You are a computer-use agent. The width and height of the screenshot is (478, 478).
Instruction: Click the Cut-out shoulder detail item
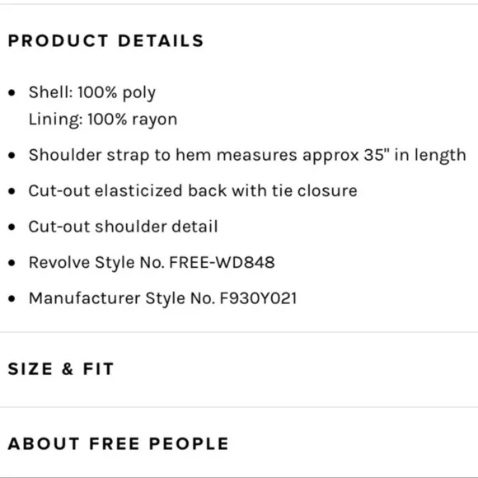coord(123,227)
